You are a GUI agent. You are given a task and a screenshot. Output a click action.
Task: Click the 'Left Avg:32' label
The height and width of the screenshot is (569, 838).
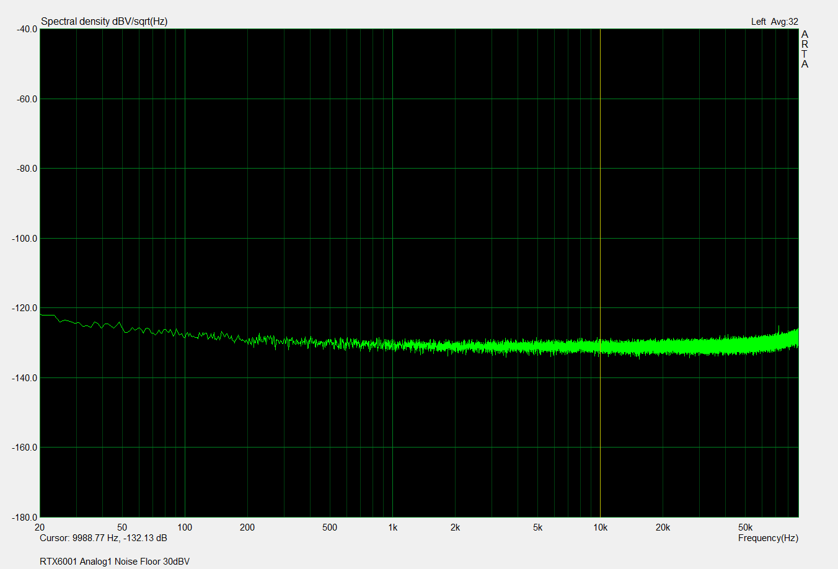pos(775,22)
